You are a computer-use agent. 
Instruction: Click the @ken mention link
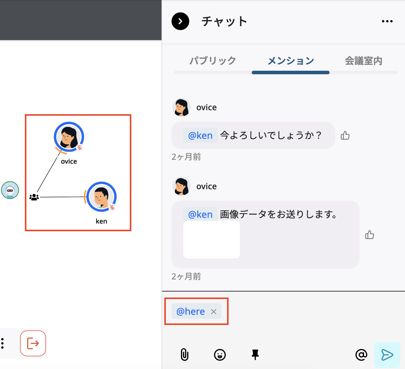[x=200, y=135]
